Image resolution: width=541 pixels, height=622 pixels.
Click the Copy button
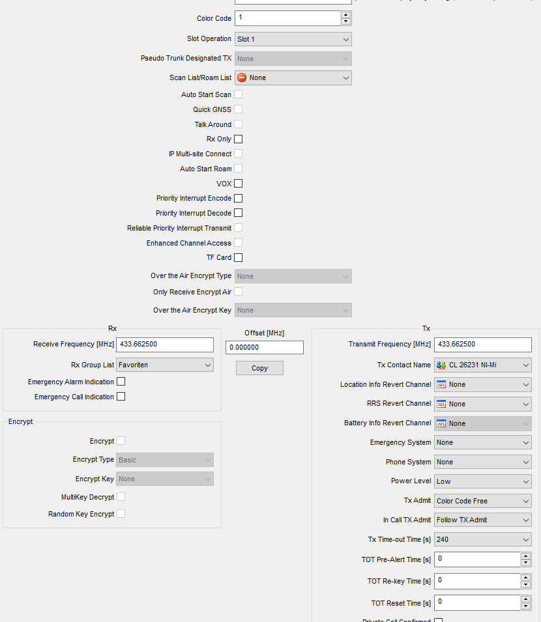point(259,368)
